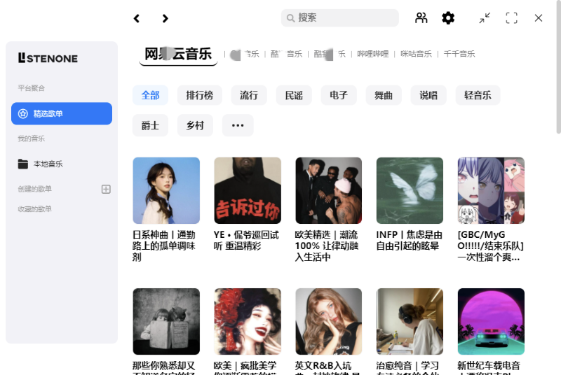Open the INFP butterfly playlist thumbnail
Image resolution: width=561 pixels, height=375 pixels.
[x=410, y=190]
